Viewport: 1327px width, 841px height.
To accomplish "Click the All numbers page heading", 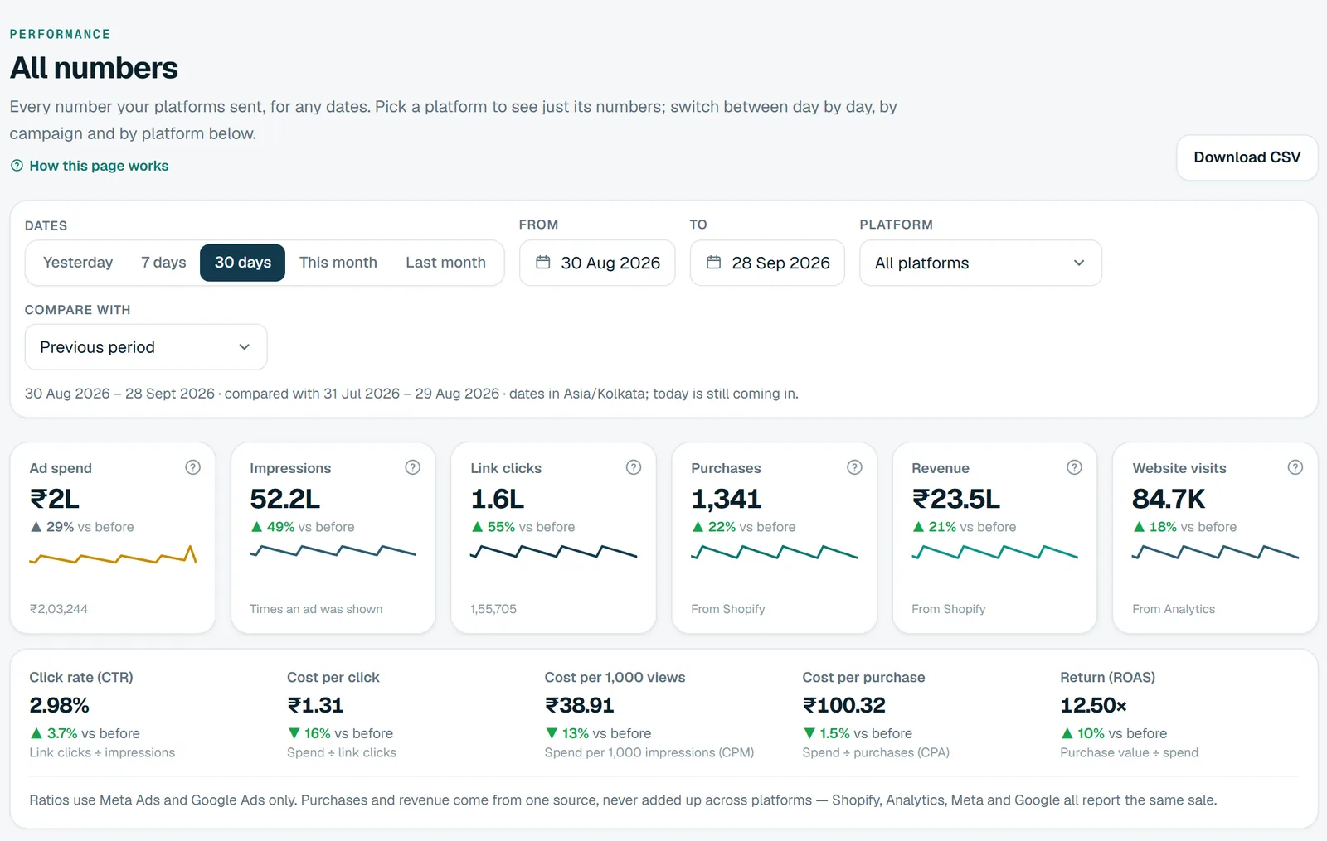I will 94,68.
